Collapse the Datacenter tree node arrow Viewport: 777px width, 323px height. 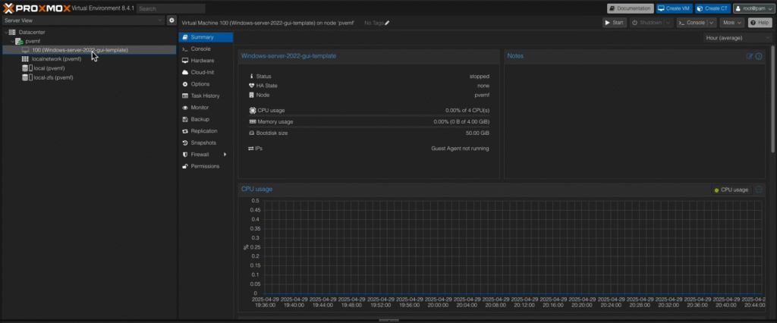(x=5, y=32)
